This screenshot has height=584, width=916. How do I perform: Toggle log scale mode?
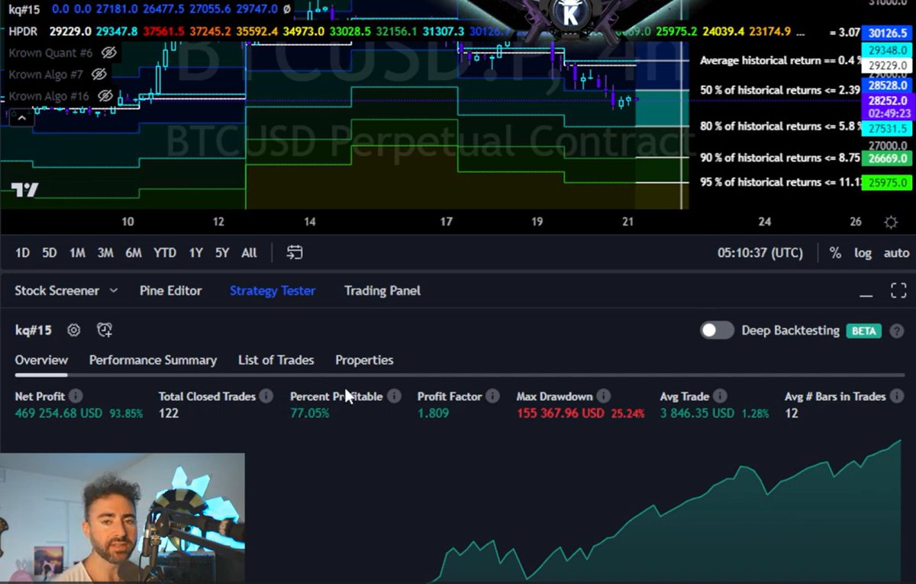pyautogui.click(x=863, y=252)
